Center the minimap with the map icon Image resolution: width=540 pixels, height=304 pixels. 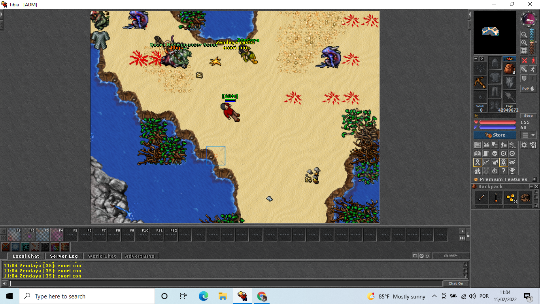click(525, 50)
